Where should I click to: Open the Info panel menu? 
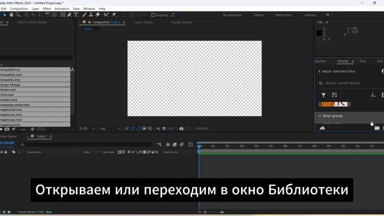(x=326, y=22)
